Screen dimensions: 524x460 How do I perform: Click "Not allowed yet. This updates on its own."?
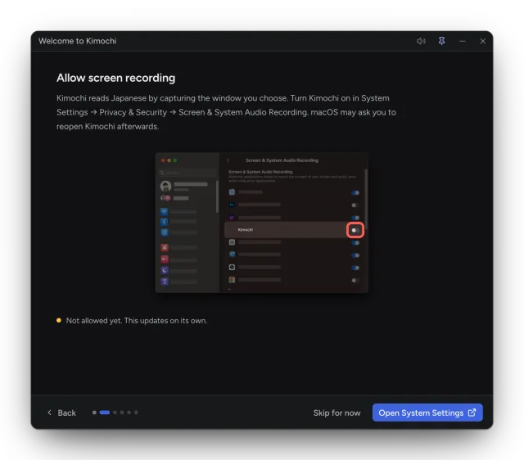coord(137,321)
